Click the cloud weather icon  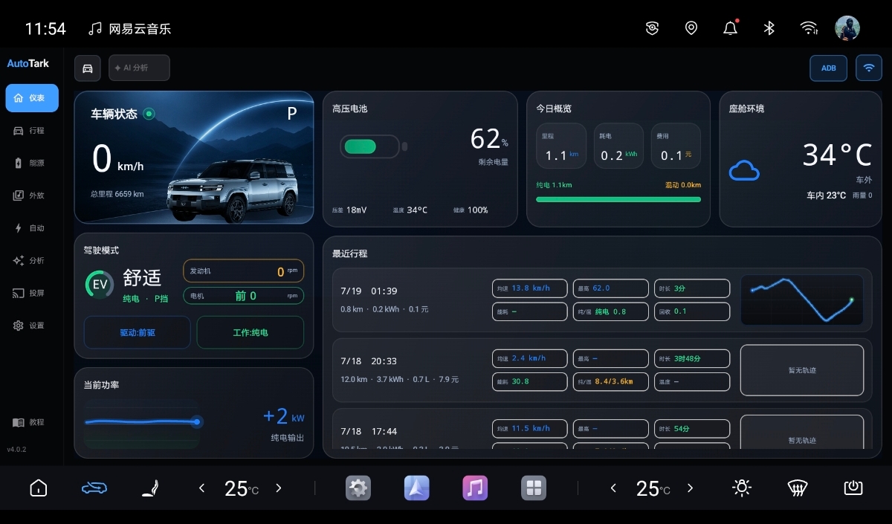[x=744, y=171]
